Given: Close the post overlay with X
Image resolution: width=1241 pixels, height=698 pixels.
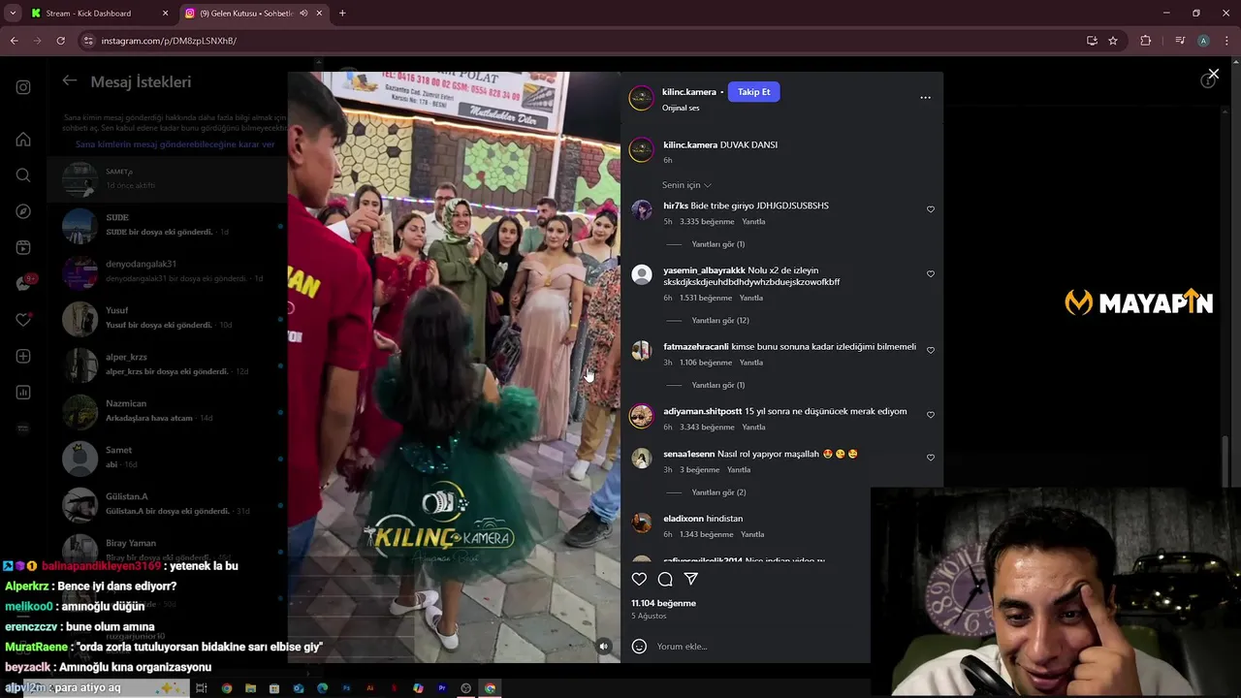Looking at the screenshot, I should point(1213,74).
